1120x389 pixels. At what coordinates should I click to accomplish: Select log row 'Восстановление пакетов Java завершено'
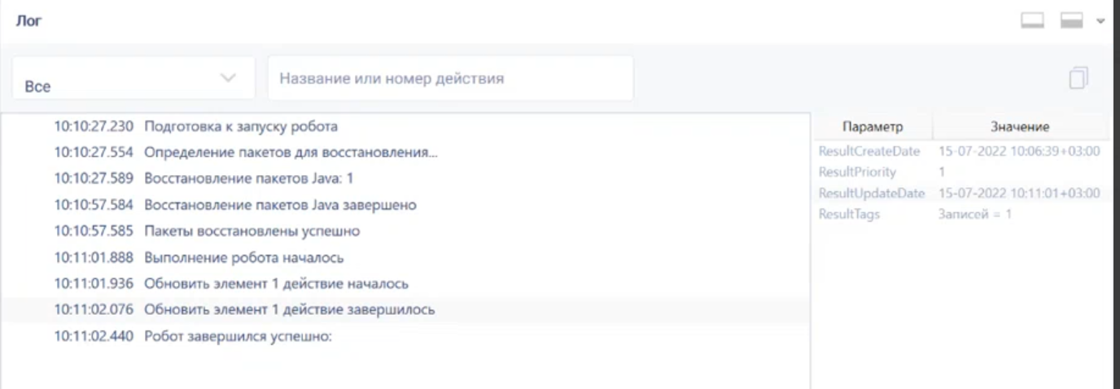pos(405,205)
